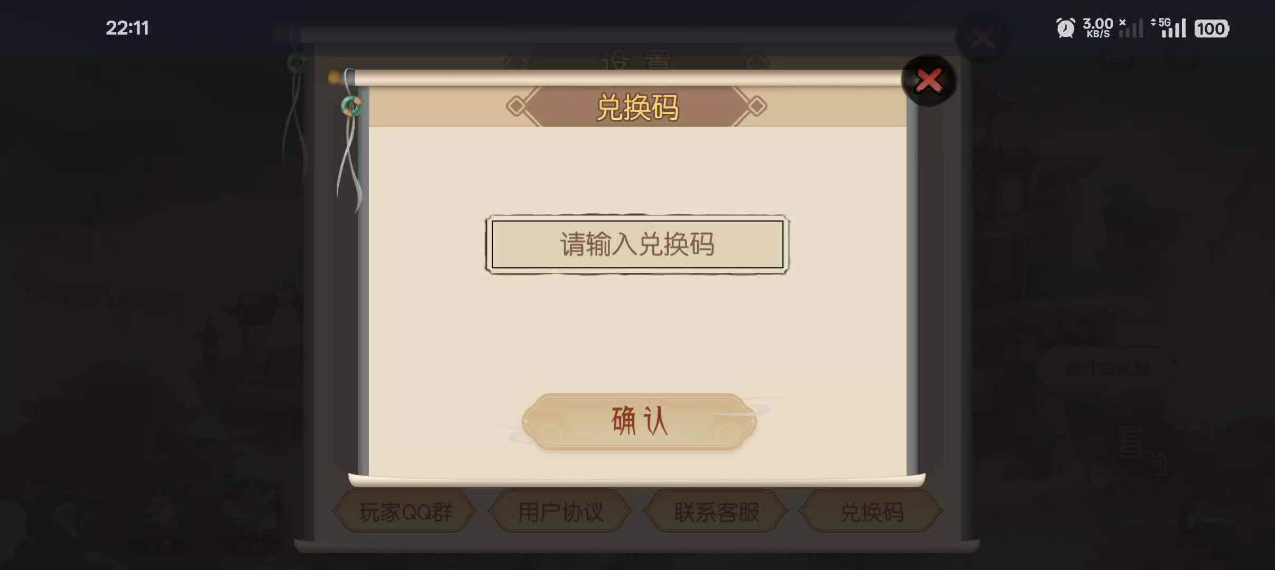The image size is (1275, 570).
Task: Confirm the code with the 确认 button
Action: tap(639, 421)
